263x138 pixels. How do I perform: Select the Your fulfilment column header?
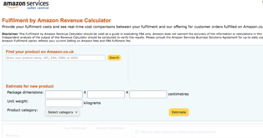75,128
